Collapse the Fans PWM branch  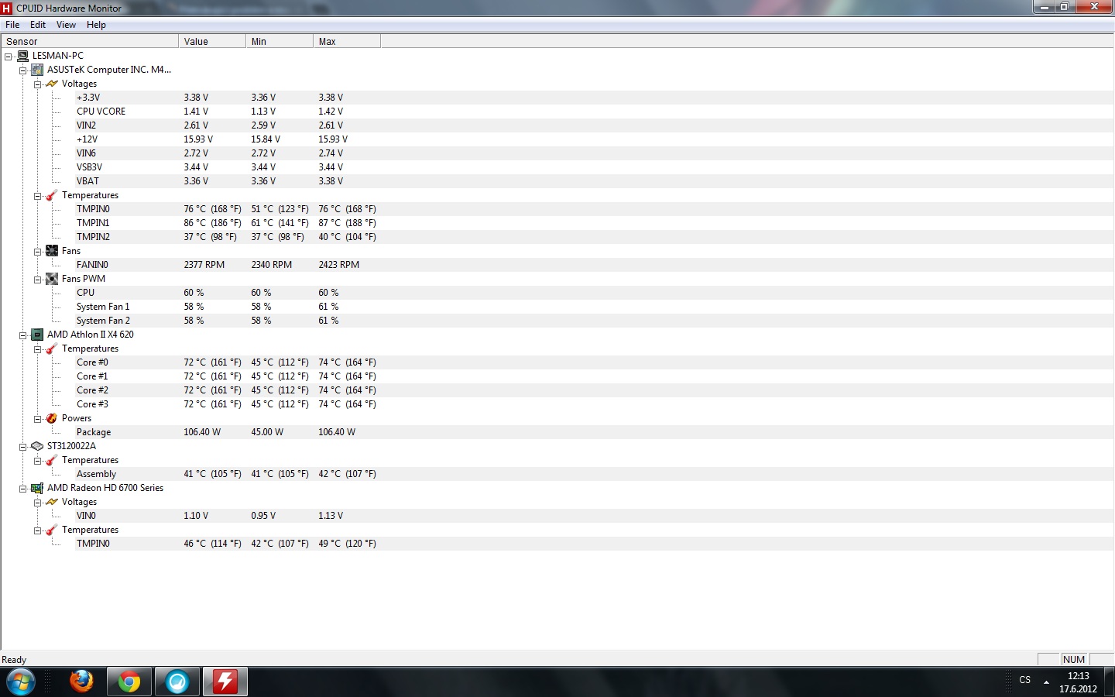(37, 280)
